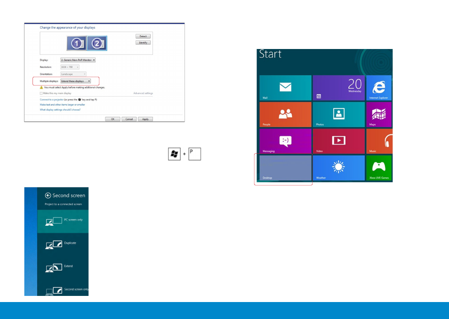Viewport: 449px width, 319px height.
Task: Open the Calendar tile showing 20 Wednesday
Action: tap(339, 88)
